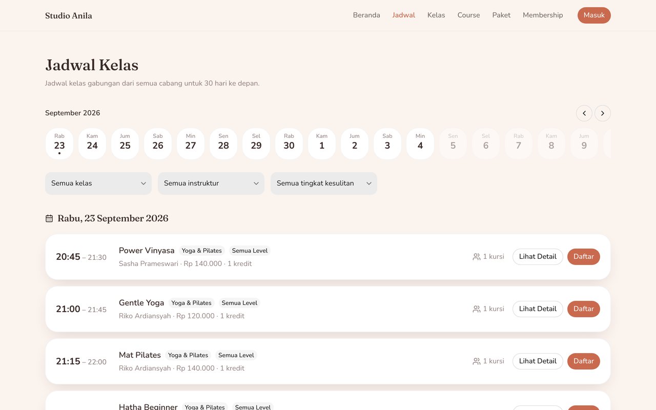Register for Power Vinyasa with Daftar

[x=584, y=257]
